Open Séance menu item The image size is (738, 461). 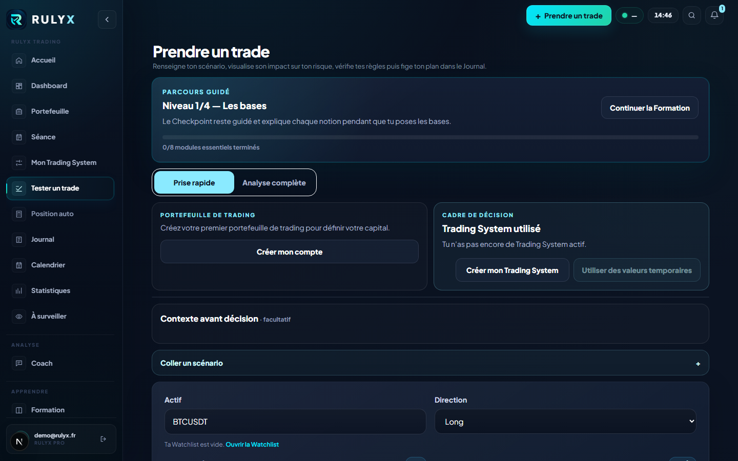tap(60, 137)
